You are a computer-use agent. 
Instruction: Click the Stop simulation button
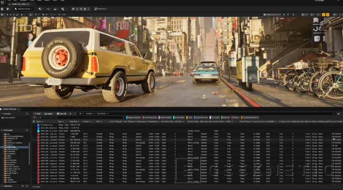81,9
